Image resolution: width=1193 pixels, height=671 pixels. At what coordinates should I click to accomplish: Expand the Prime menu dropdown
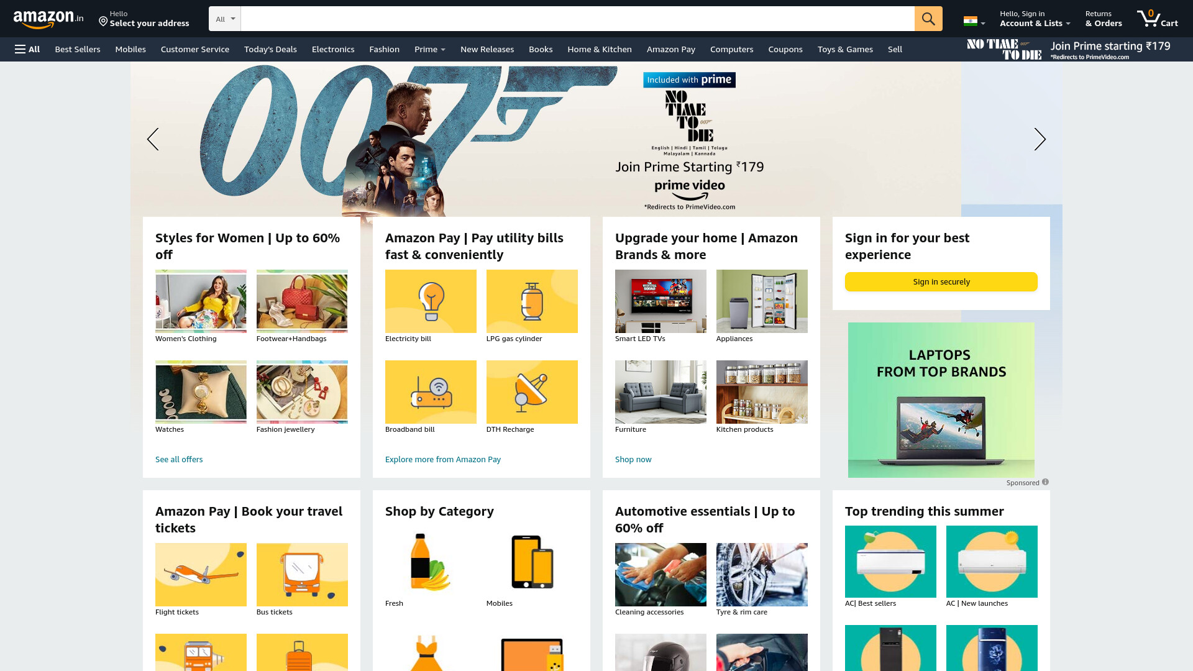point(430,49)
